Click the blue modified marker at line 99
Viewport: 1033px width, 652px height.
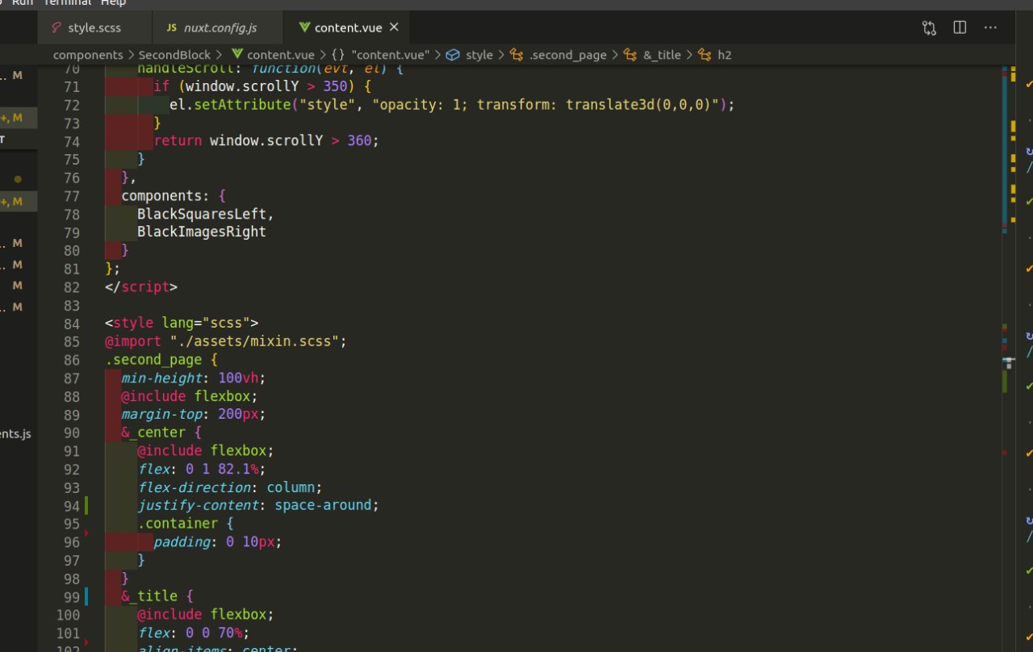click(x=86, y=596)
